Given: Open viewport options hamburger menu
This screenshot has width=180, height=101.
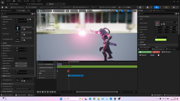Looking at the screenshot, I should click(38, 11).
